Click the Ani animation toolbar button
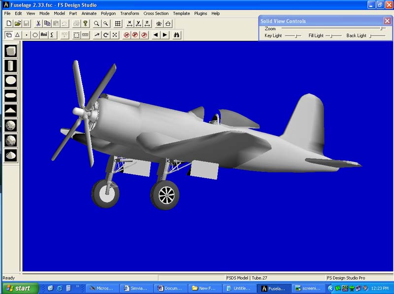394x294 pixels. 44,35
